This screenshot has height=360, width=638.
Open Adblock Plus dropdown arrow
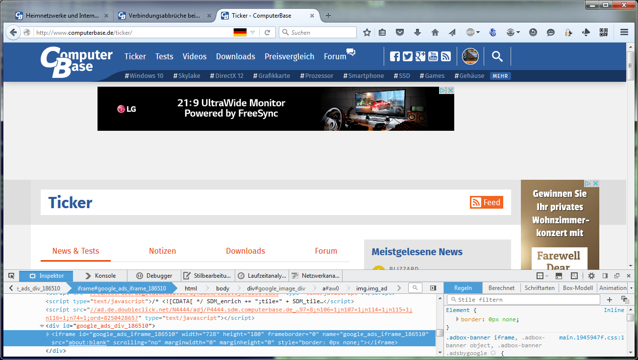pyautogui.click(x=478, y=32)
